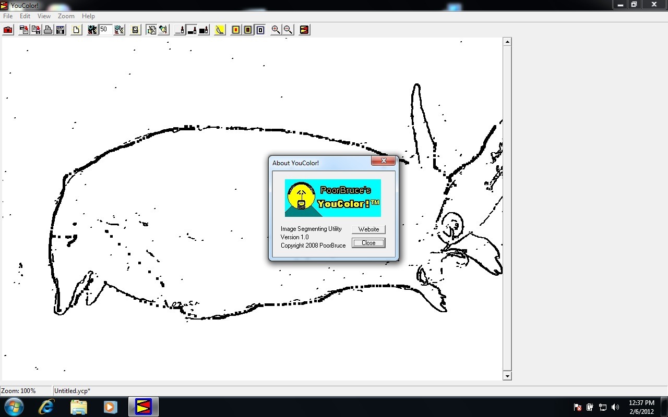Select the thin line marker icon

[x=180, y=30]
